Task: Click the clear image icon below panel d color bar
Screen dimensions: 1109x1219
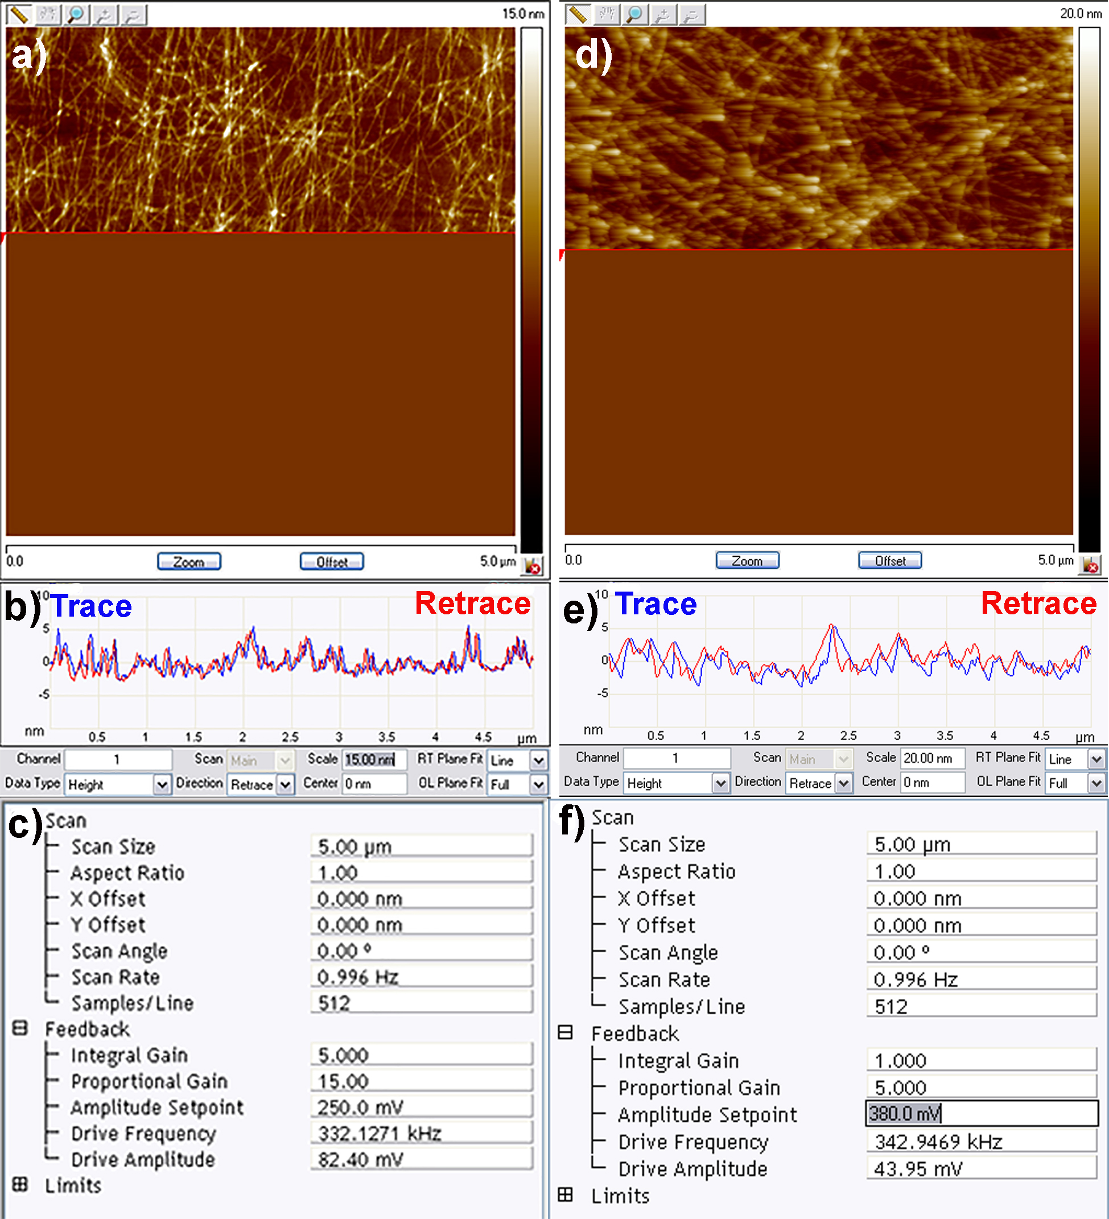Action: [x=1091, y=565]
